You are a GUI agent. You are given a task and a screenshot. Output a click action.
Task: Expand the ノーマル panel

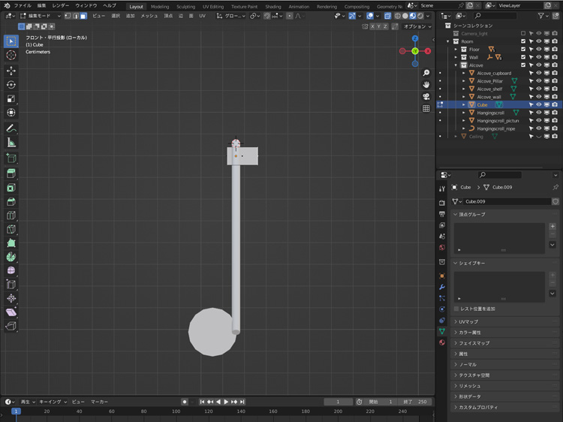[x=468, y=364]
